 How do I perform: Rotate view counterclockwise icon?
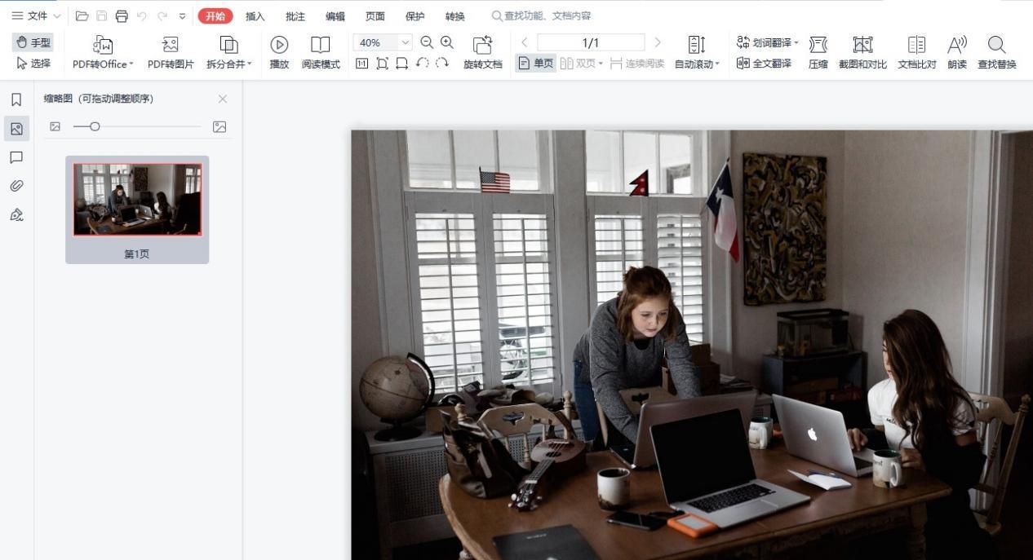coord(422,63)
